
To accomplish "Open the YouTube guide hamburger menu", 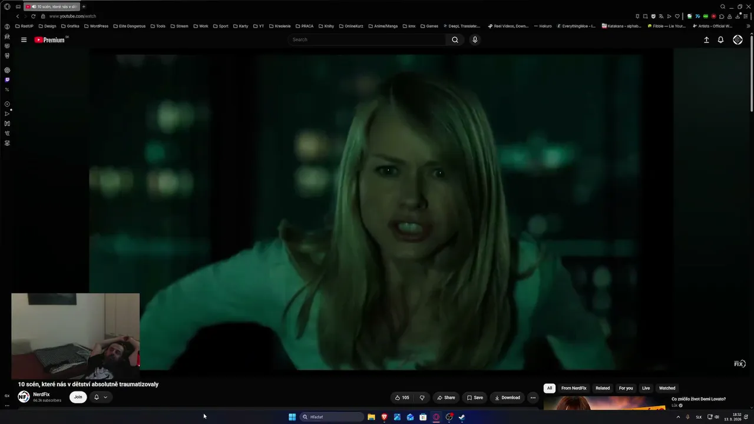I will (x=24, y=40).
